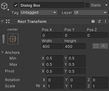Open Rect Transform preset settings icon
This screenshot has width=109, height=91.
[x=99, y=21]
